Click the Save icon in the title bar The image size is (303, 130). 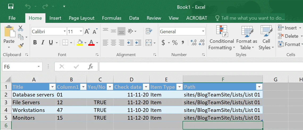point(11,6)
